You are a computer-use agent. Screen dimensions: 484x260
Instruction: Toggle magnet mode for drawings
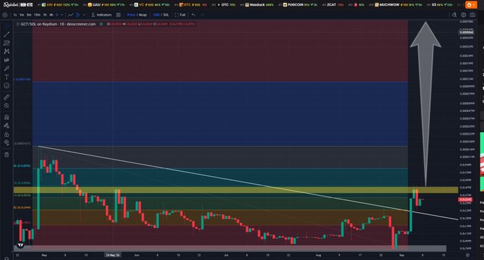click(x=6, y=117)
